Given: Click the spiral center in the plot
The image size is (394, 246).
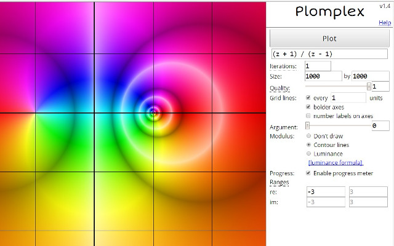Looking at the screenshot, I should pyautogui.click(x=153, y=113).
